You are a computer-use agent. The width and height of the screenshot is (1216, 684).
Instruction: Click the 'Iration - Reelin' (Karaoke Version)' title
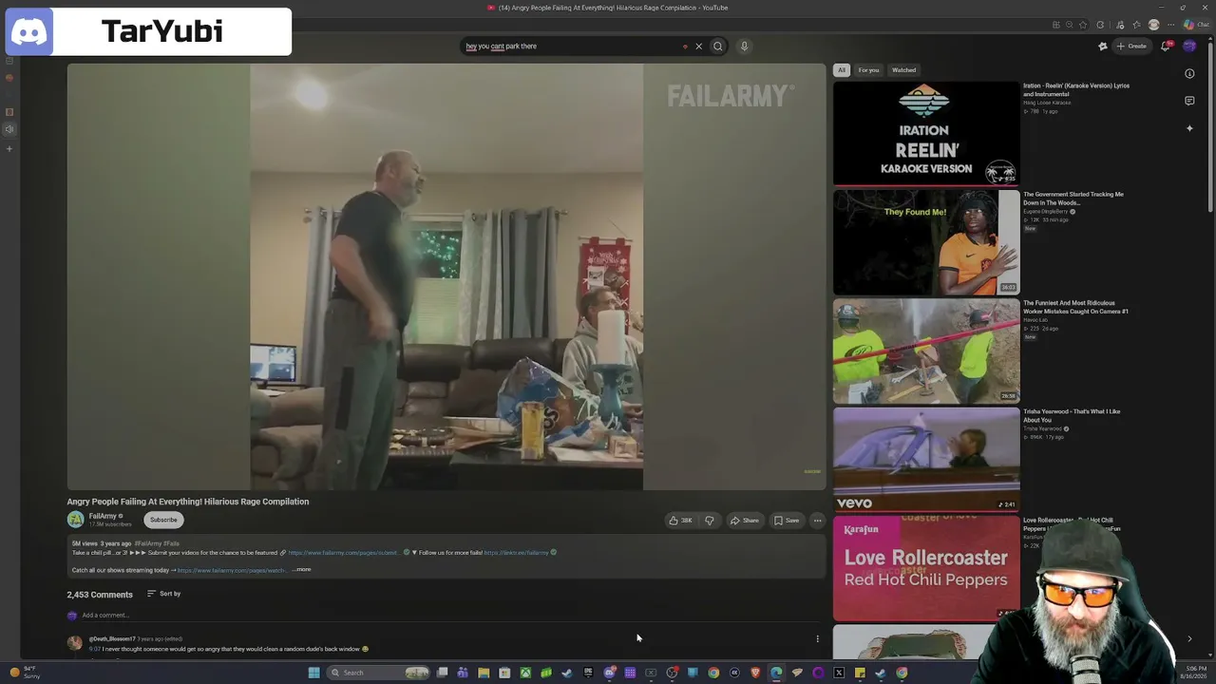(1076, 89)
